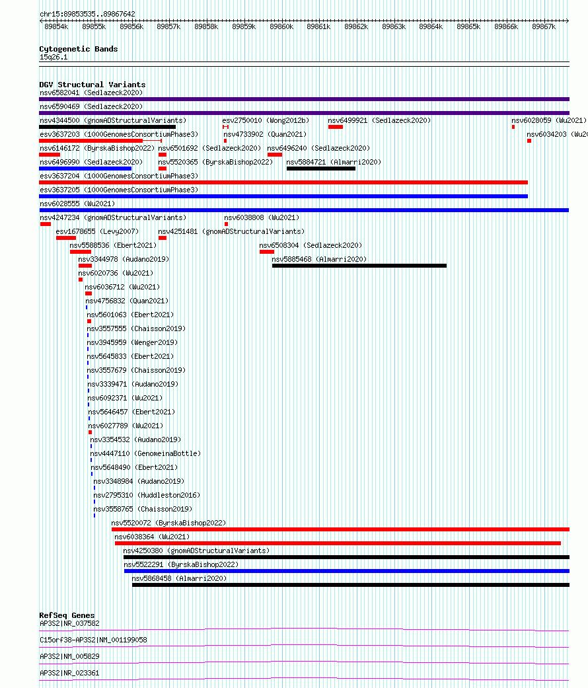Select nsv3339471 (Audano2019) label
Image resolution: width=588 pixels, height=688 pixels.
pos(133,385)
